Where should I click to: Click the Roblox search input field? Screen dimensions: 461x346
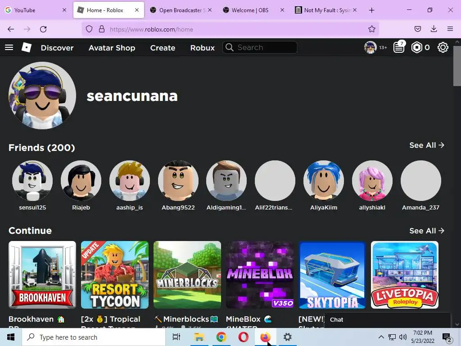260,47
